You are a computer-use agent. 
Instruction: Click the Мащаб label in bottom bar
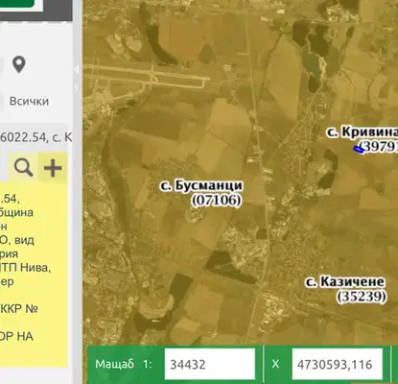(x=114, y=364)
